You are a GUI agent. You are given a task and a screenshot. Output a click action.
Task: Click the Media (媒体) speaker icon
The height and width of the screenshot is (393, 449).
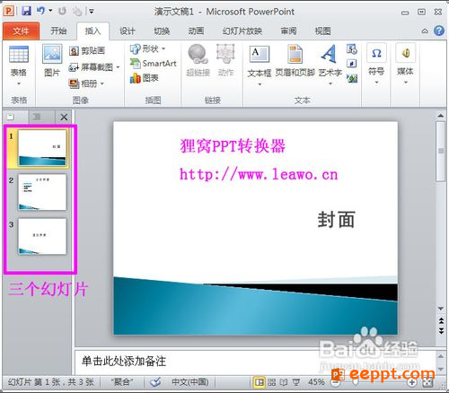click(405, 53)
